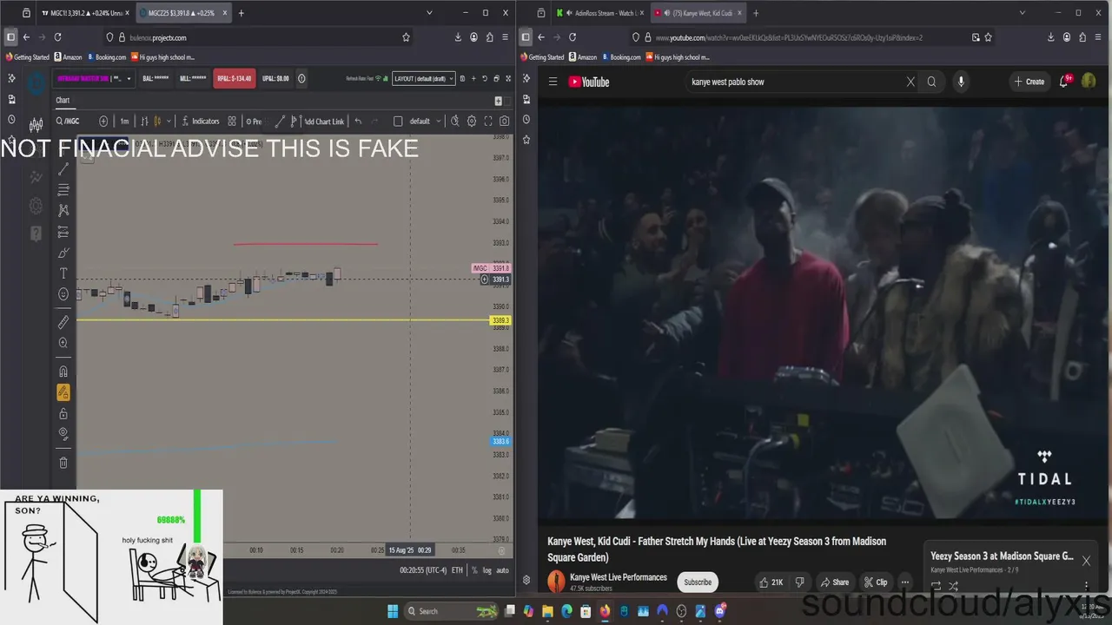Open the Booking.com bookmark in left browser
Viewport: 1112px width, 625px height.
pyautogui.click(x=108, y=57)
